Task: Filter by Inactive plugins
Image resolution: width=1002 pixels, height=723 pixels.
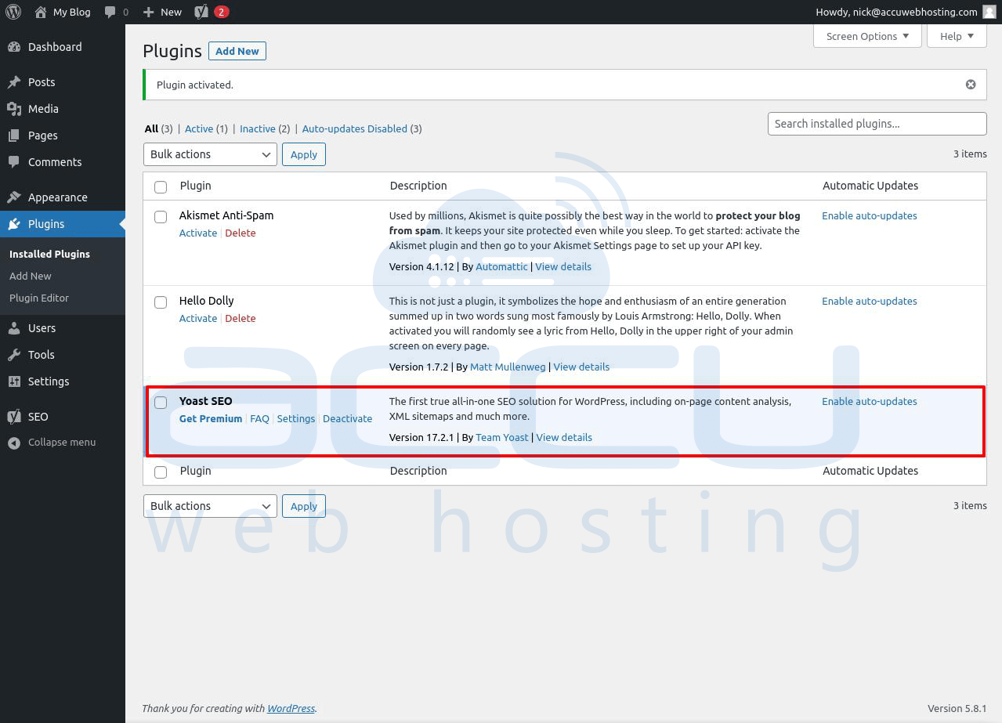Action: point(258,128)
